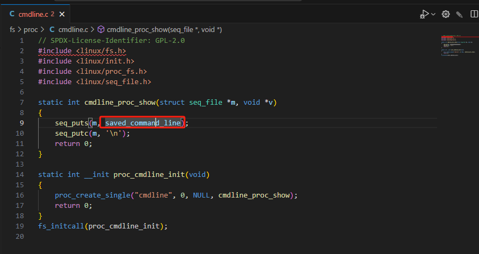Open the proc breadcrumb folder

[x=30, y=29]
